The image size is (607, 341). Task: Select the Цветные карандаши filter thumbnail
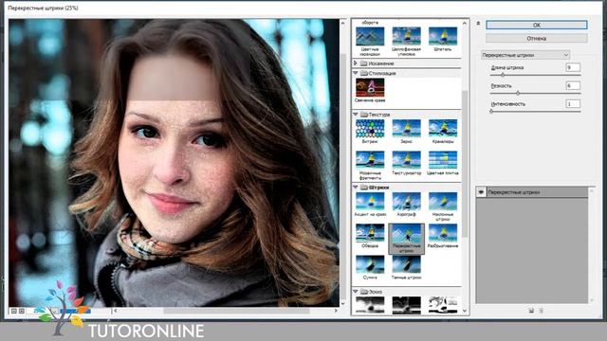370,36
